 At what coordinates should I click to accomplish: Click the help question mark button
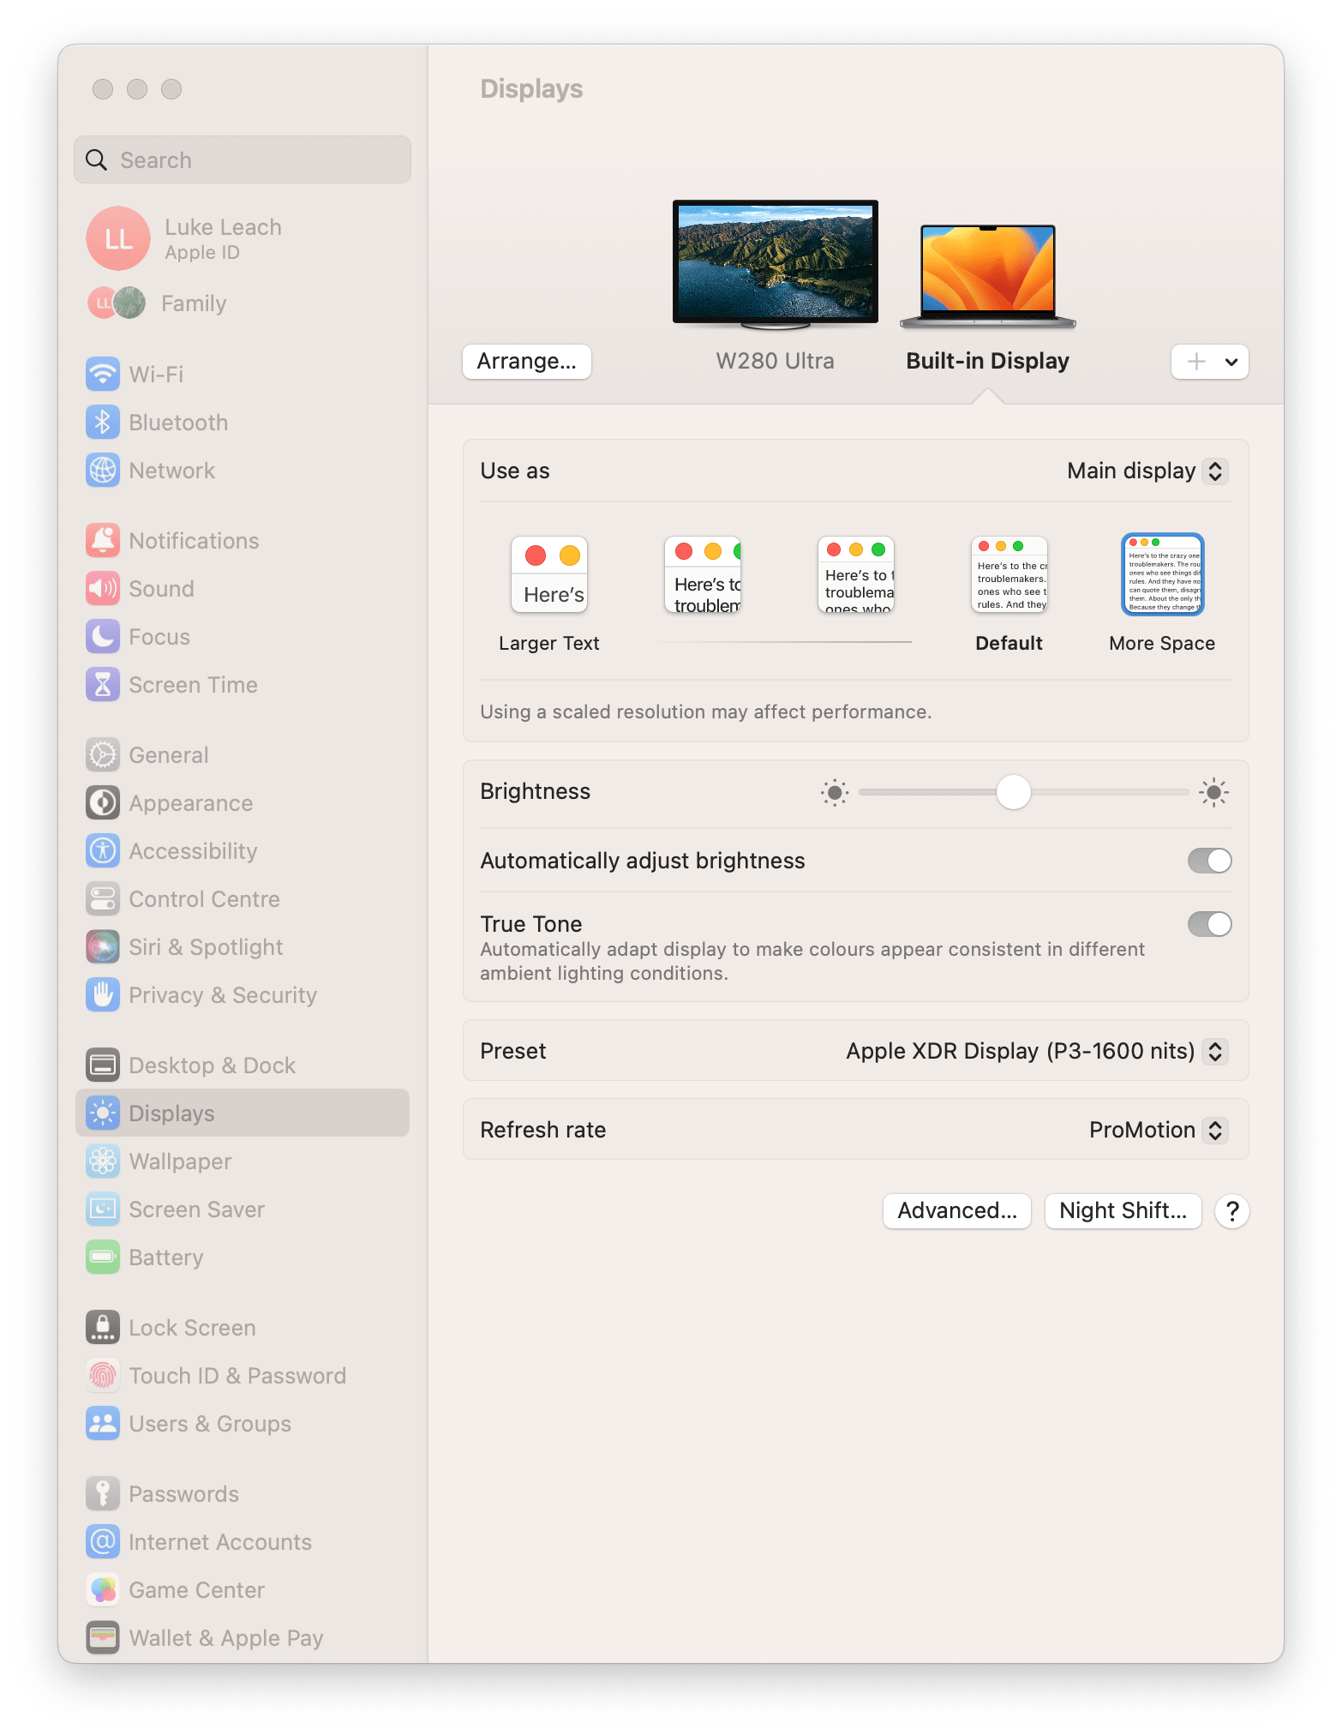pyautogui.click(x=1232, y=1211)
